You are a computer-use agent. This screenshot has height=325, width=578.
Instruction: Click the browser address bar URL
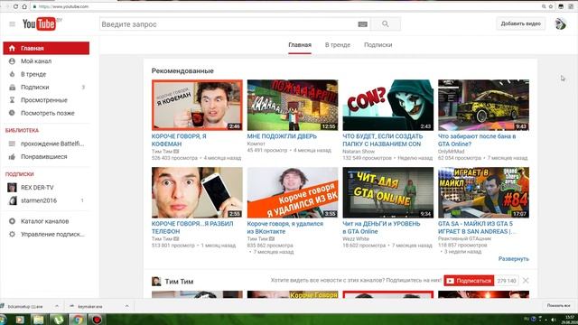[63, 6]
